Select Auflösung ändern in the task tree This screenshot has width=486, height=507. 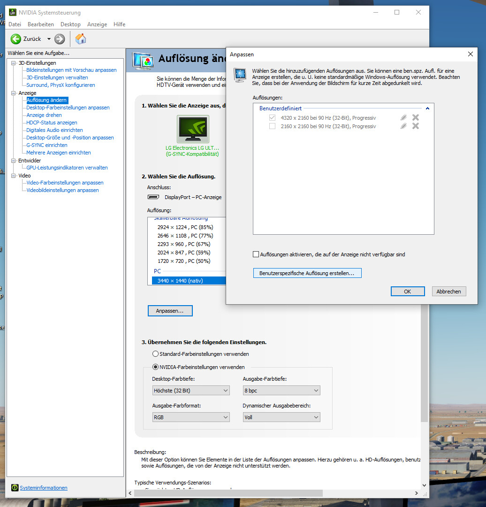(x=46, y=100)
